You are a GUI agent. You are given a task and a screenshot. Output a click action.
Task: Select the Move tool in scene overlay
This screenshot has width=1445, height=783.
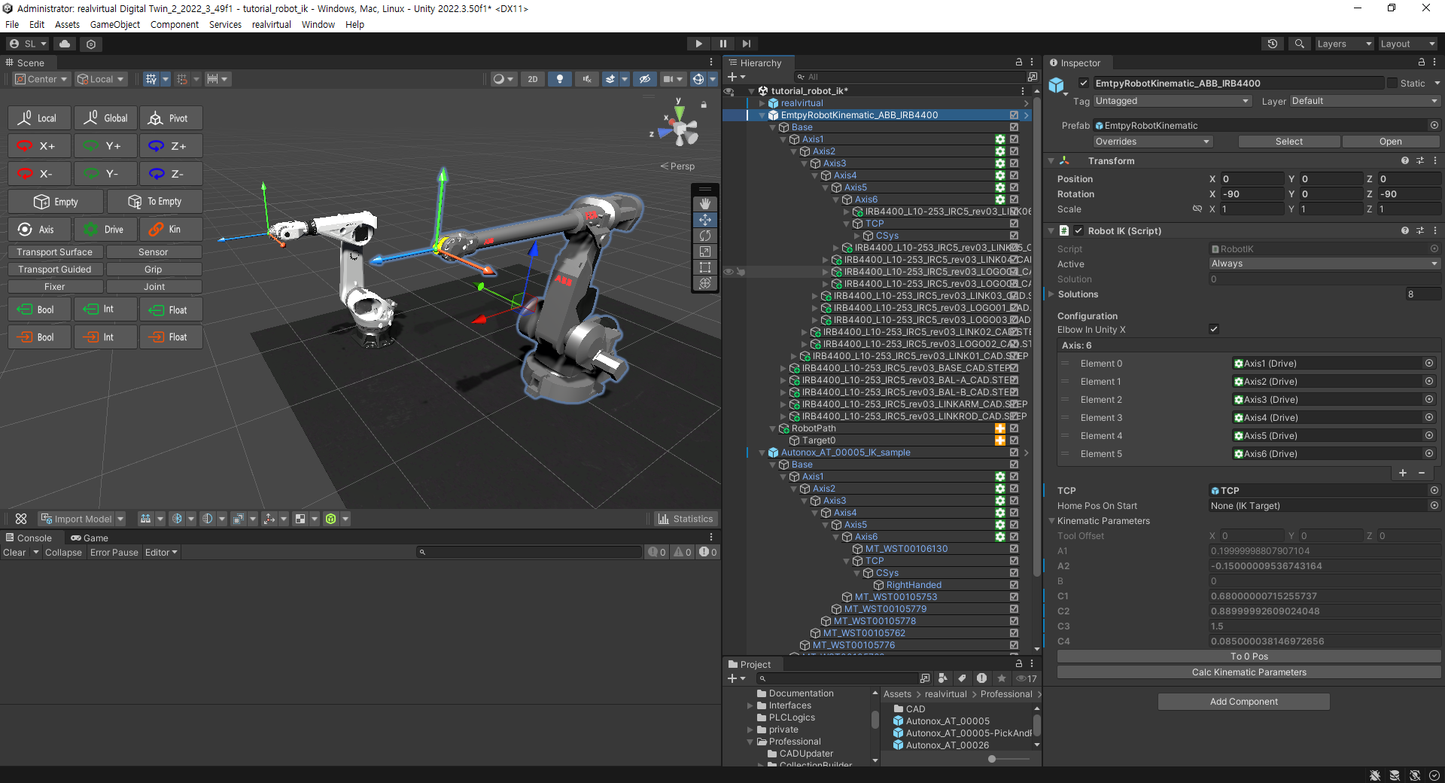pos(705,220)
